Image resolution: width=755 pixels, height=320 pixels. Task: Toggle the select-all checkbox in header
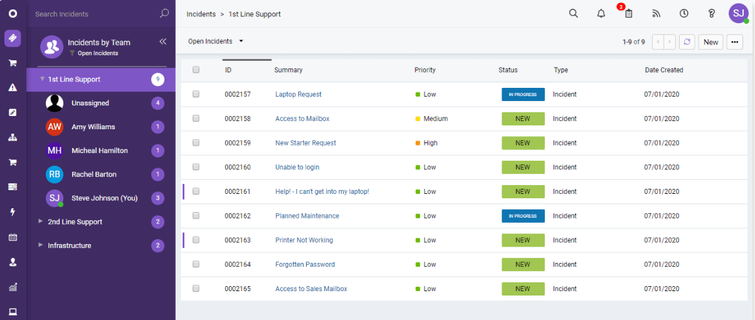click(x=196, y=70)
